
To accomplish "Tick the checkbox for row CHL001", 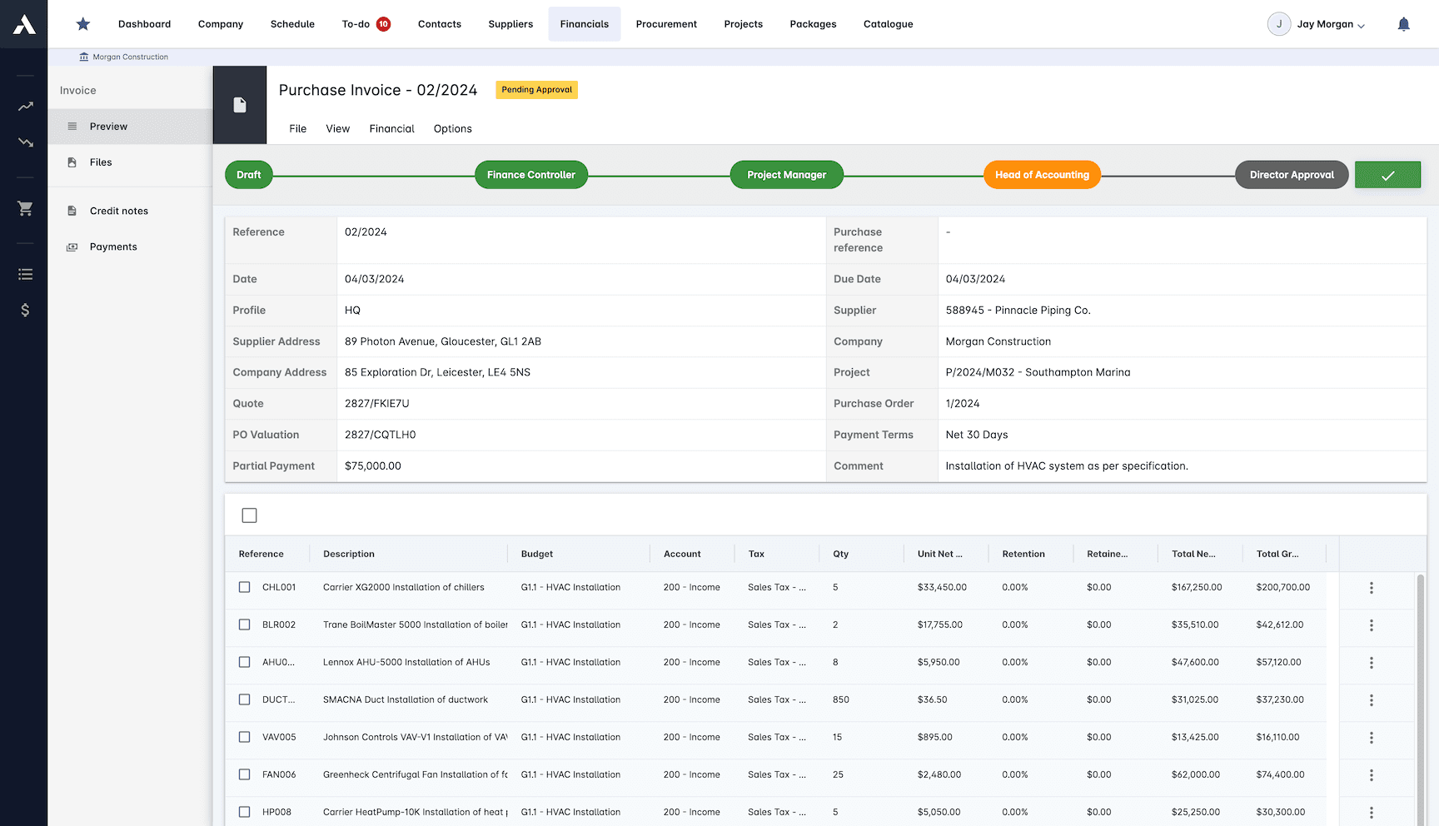I will tap(244, 587).
